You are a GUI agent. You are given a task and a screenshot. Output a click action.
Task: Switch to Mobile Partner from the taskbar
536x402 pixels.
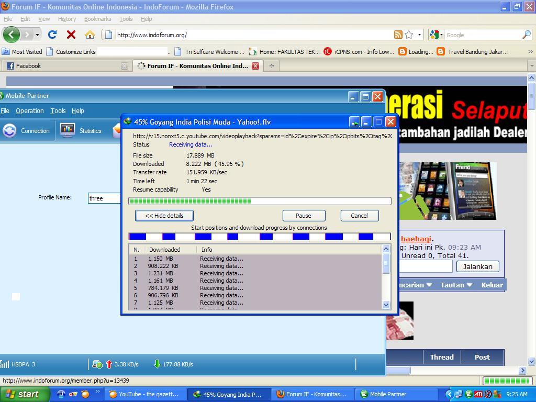[396, 394]
